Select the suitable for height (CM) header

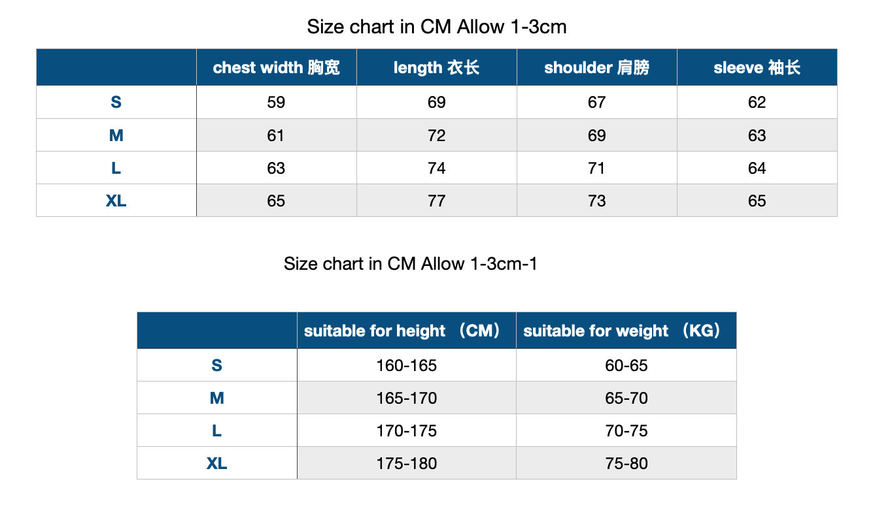[x=406, y=331]
